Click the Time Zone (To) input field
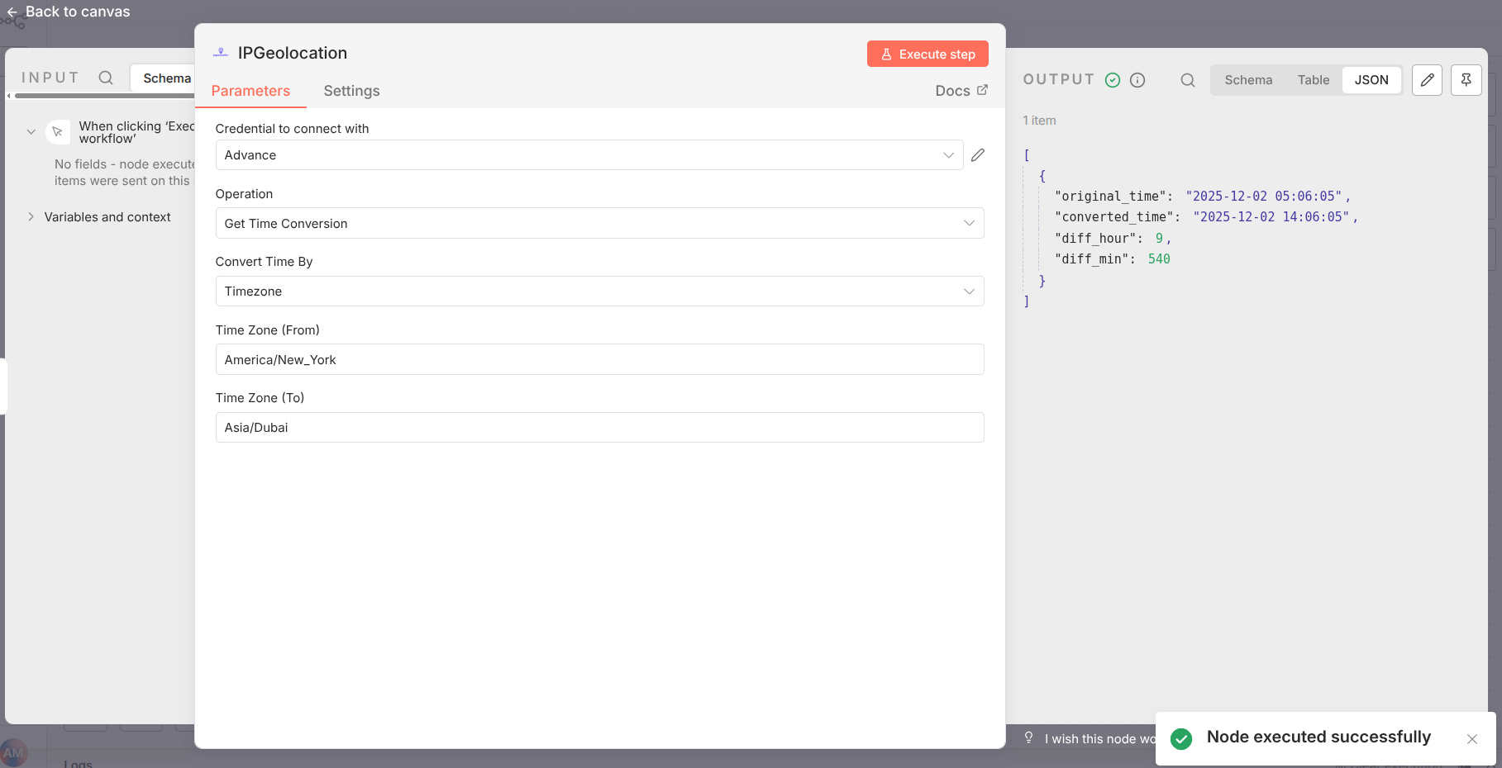Viewport: 1502px width, 768px height. [599, 428]
